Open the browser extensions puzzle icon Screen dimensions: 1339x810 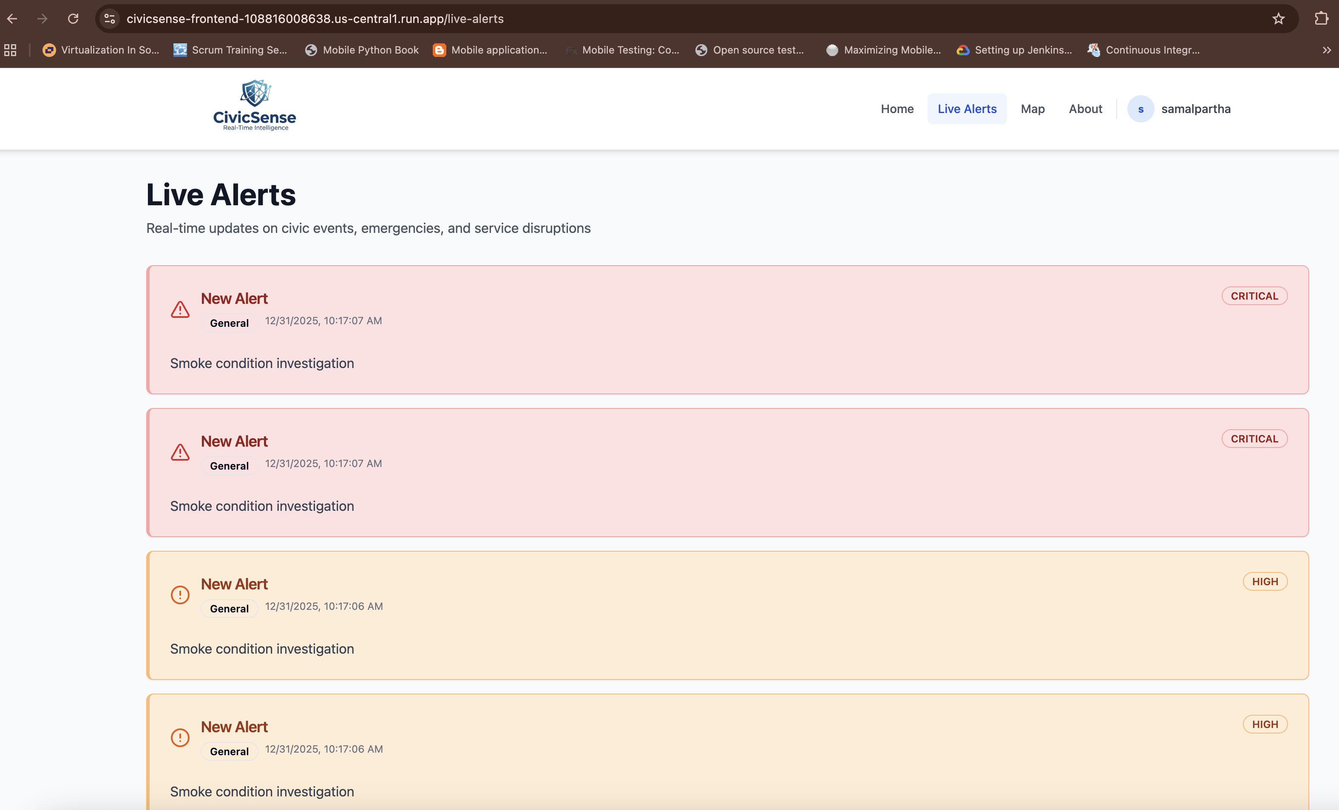click(x=1321, y=19)
